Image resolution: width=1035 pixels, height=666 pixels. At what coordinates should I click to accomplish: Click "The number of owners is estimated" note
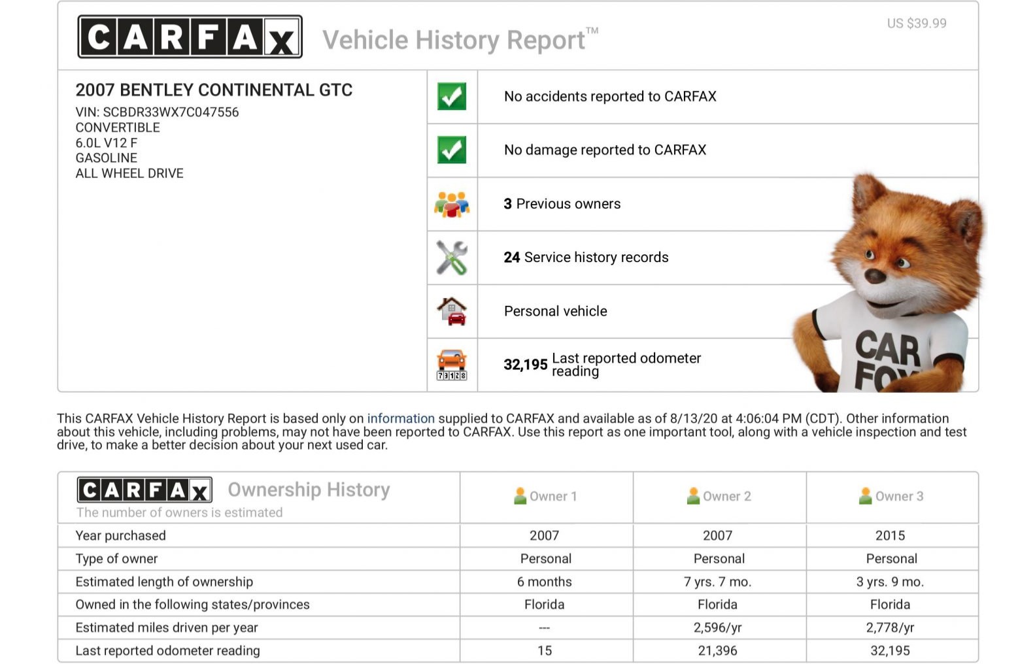click(x=180, y=512)
